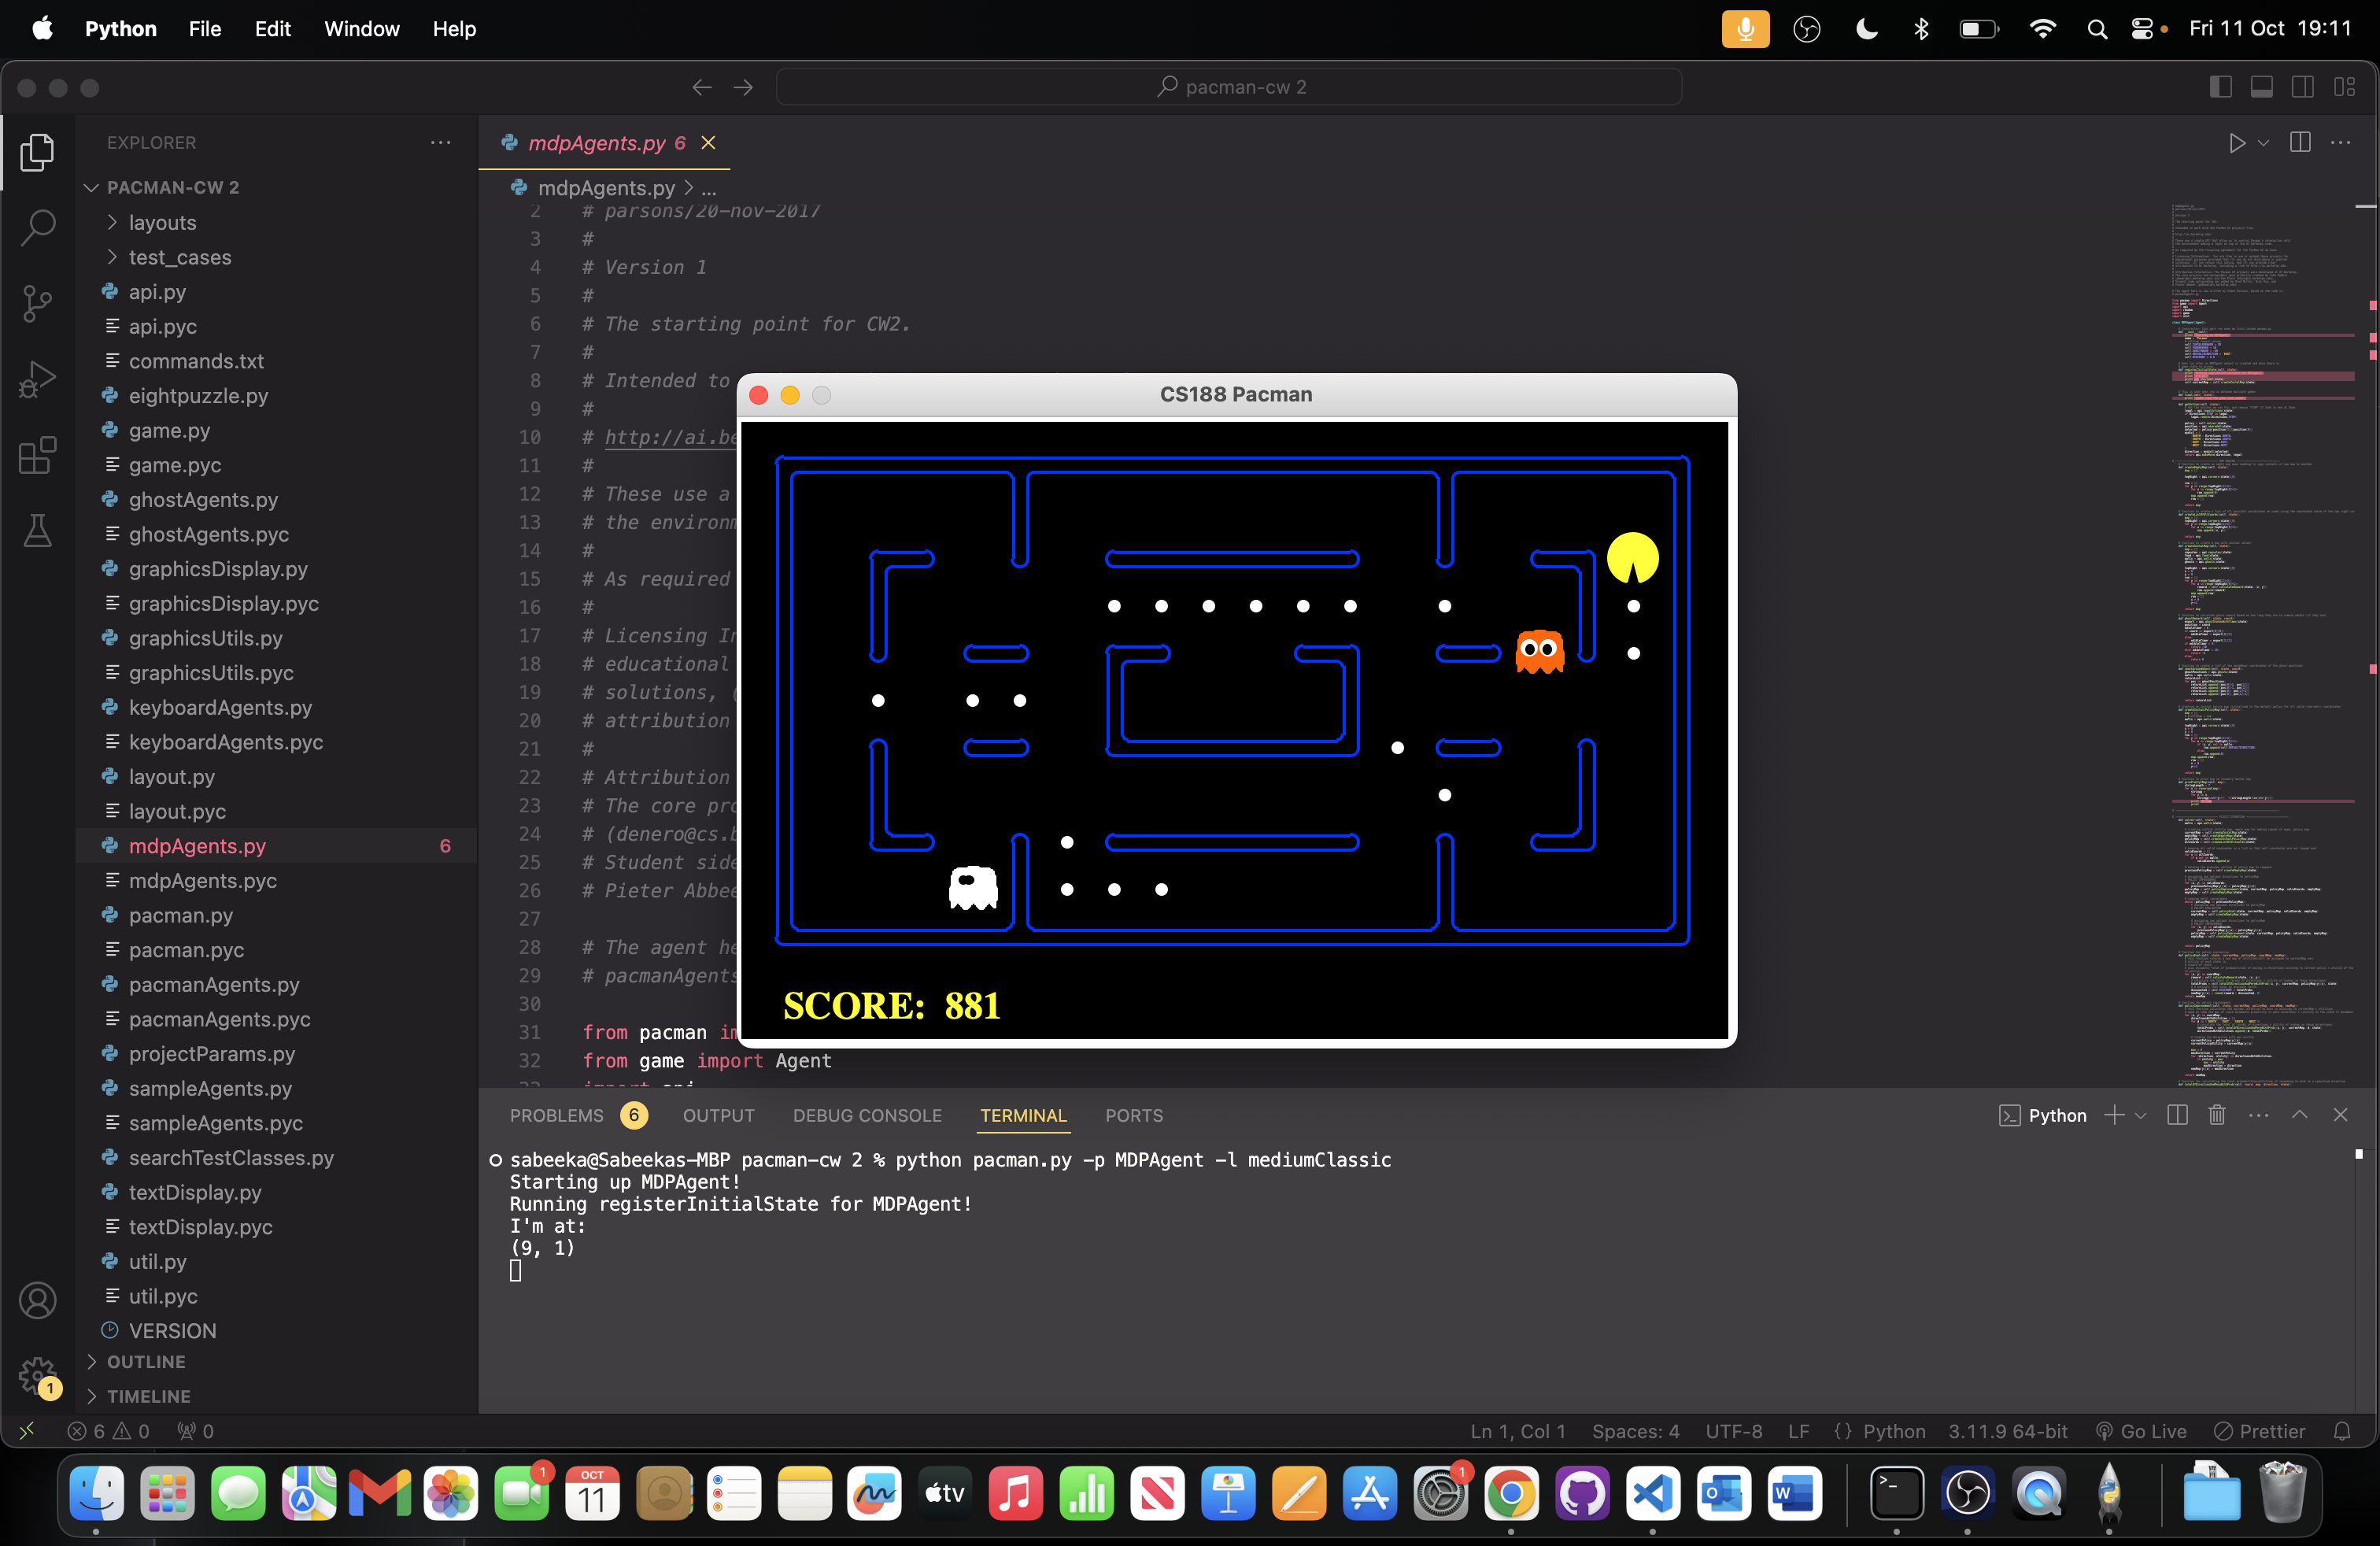Image resolution: width=2380 pixels, height=1546 pixels.
Task: Switch to the PROBLEMS tab
Action: 557,1115
